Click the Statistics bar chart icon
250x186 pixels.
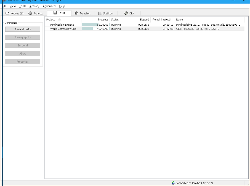coord(100,13)
